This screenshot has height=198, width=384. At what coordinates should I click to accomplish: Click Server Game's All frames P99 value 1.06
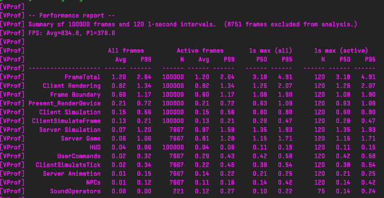click(144, 139)
